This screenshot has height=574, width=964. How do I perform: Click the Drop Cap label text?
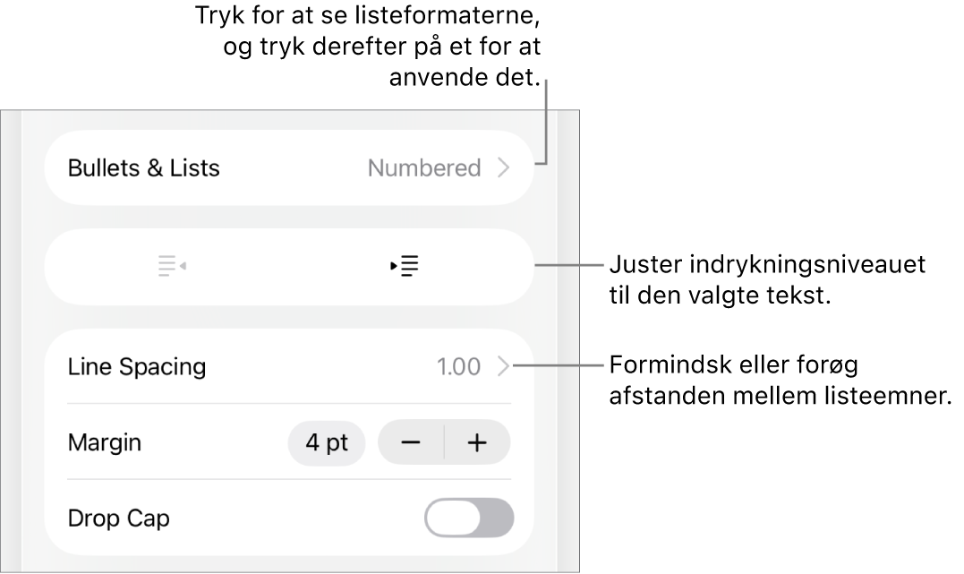[119, 518]
